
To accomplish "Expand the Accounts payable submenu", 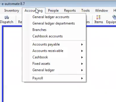I will (x=54, y=45).
